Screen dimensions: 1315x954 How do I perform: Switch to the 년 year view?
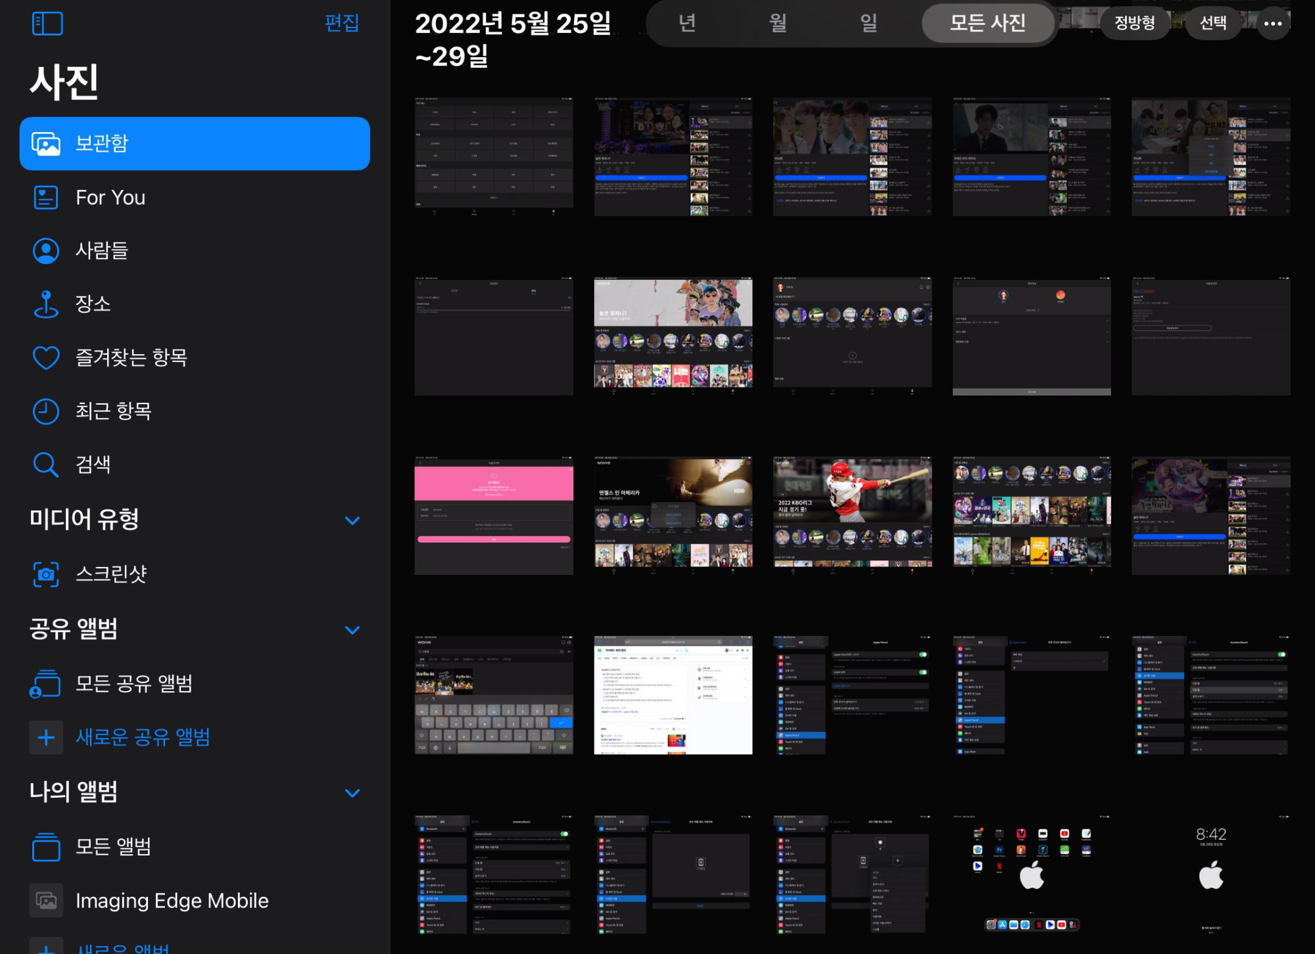coord(687,24)
